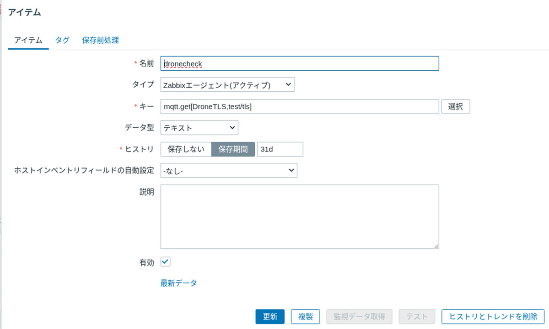Uncheck the 有効 checkbox

[166, 262]
